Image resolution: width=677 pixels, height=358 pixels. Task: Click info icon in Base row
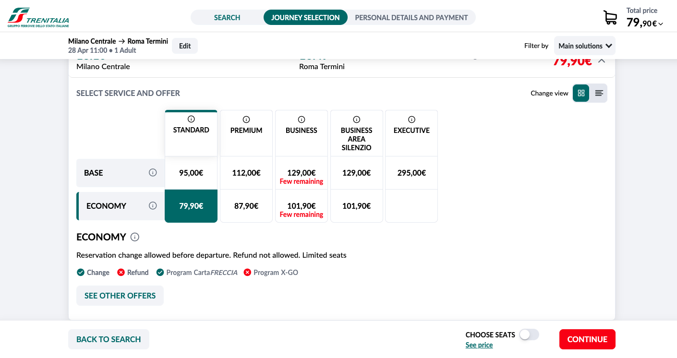153,173
